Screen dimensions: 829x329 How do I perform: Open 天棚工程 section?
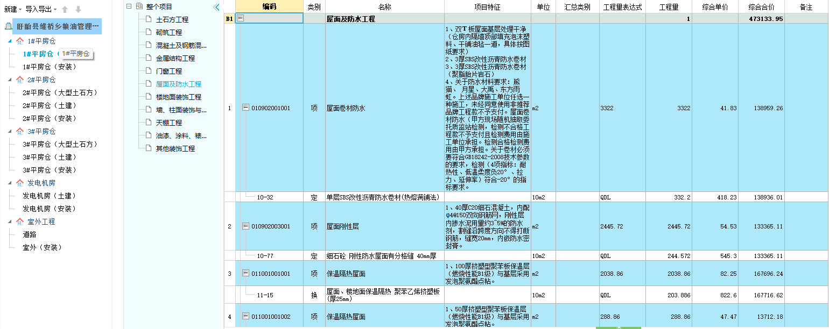pyautogui.click(x=169, y=123)
